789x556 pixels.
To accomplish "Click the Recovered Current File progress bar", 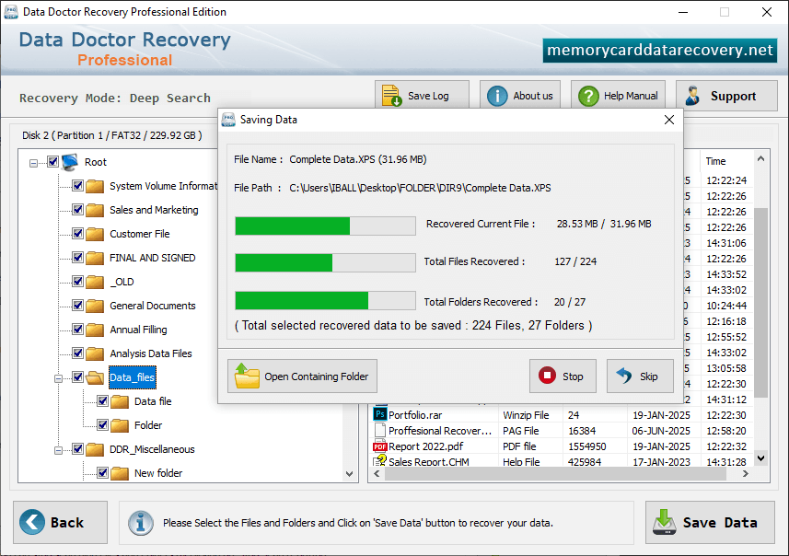I will click(x=325, y=226).
